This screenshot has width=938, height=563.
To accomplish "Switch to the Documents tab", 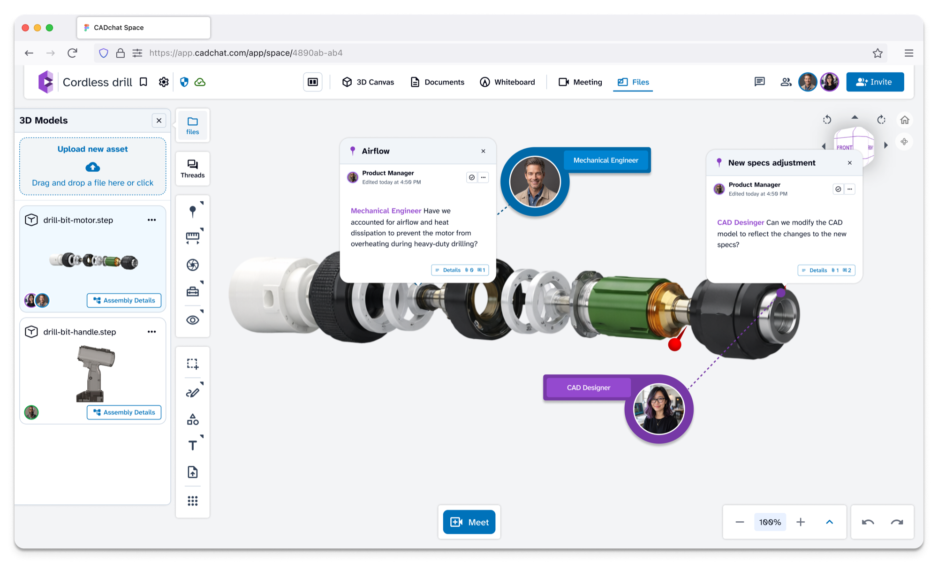I will pos(438,82).
